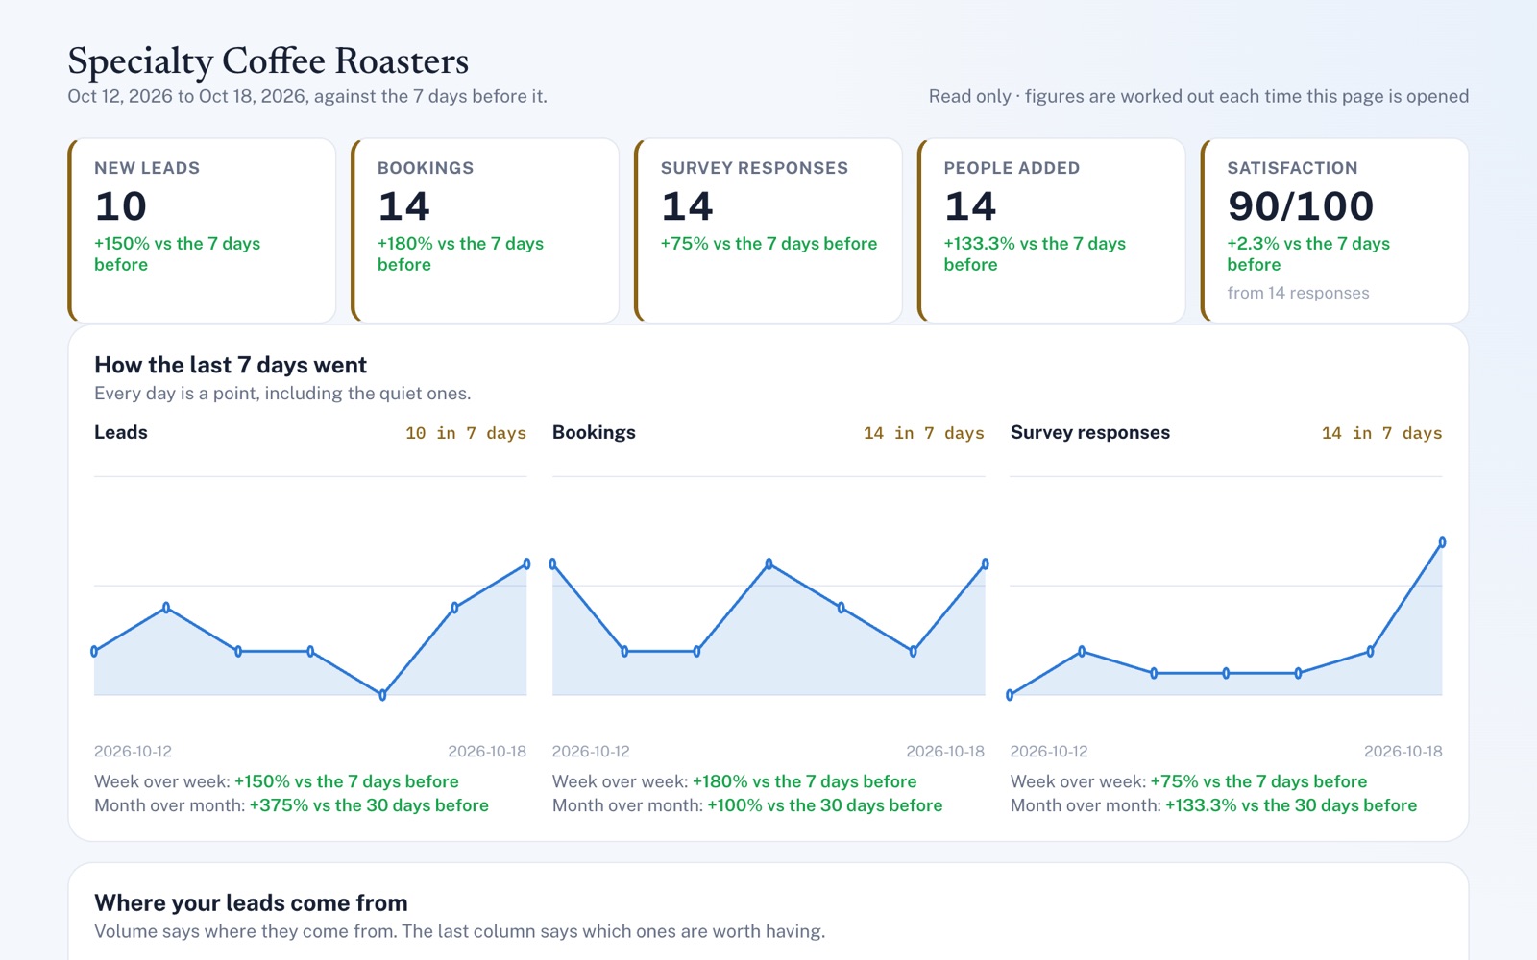Select the last data point on the Leads chart

[x=526, y=564]
